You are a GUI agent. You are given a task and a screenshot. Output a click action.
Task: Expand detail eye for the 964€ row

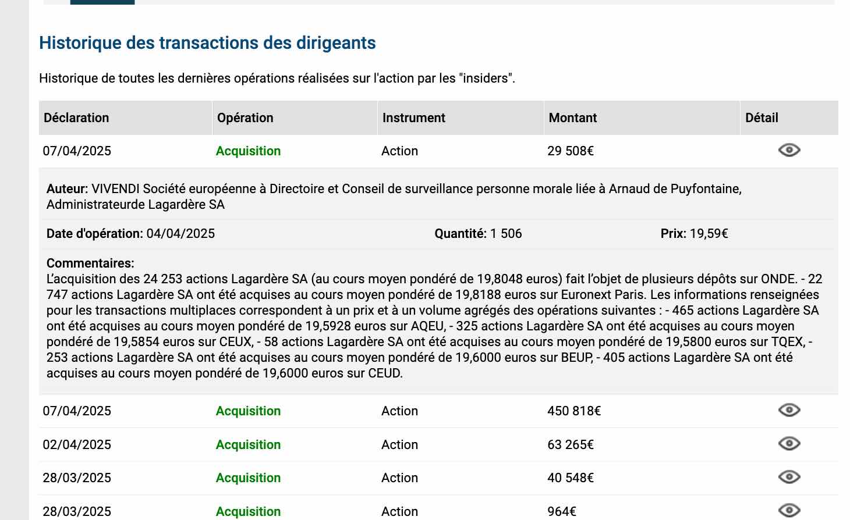tap(789, 511)
